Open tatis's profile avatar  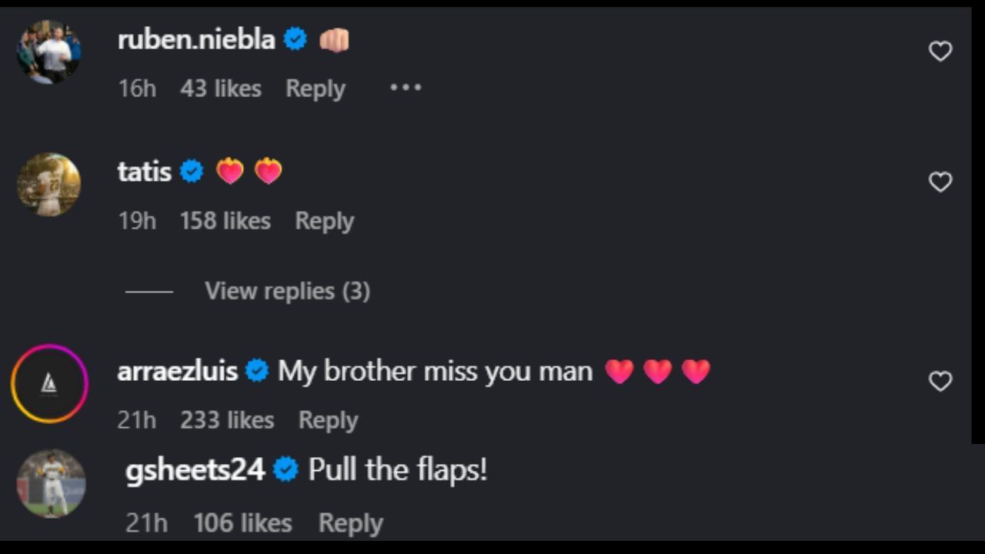(x=49, y=185)
